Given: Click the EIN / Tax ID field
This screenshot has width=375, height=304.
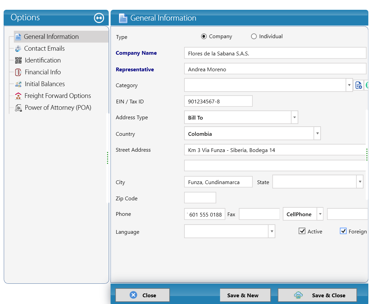Looking at the screenshot, I should pos(218,101).
